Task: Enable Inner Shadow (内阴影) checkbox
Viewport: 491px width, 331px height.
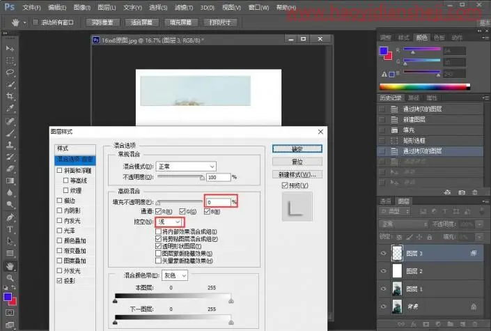Action: point(59,210)
